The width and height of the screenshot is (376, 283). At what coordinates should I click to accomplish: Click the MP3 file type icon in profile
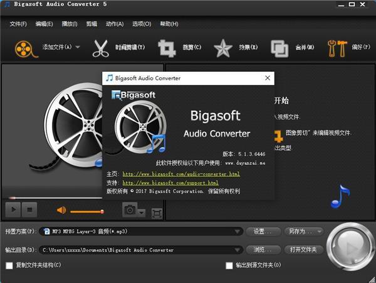(x=46, y=231)
